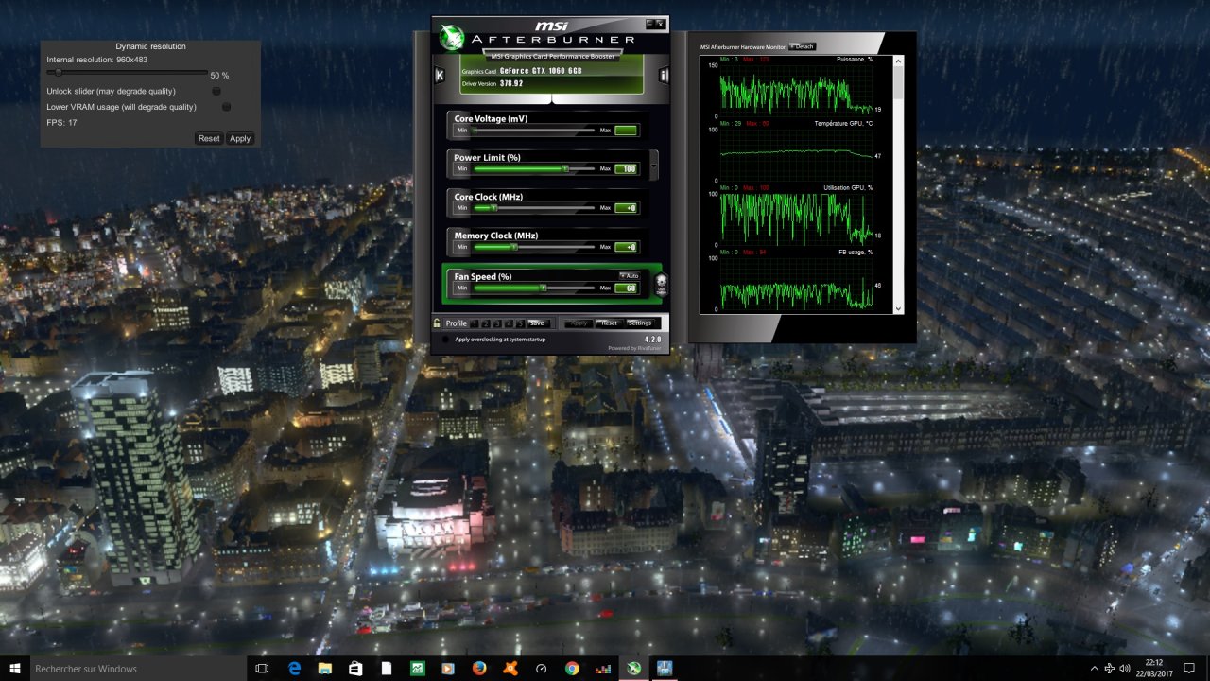Select profile slot 2
Image resolution: width=1210 pixels, height=681 pixels.
486,323
